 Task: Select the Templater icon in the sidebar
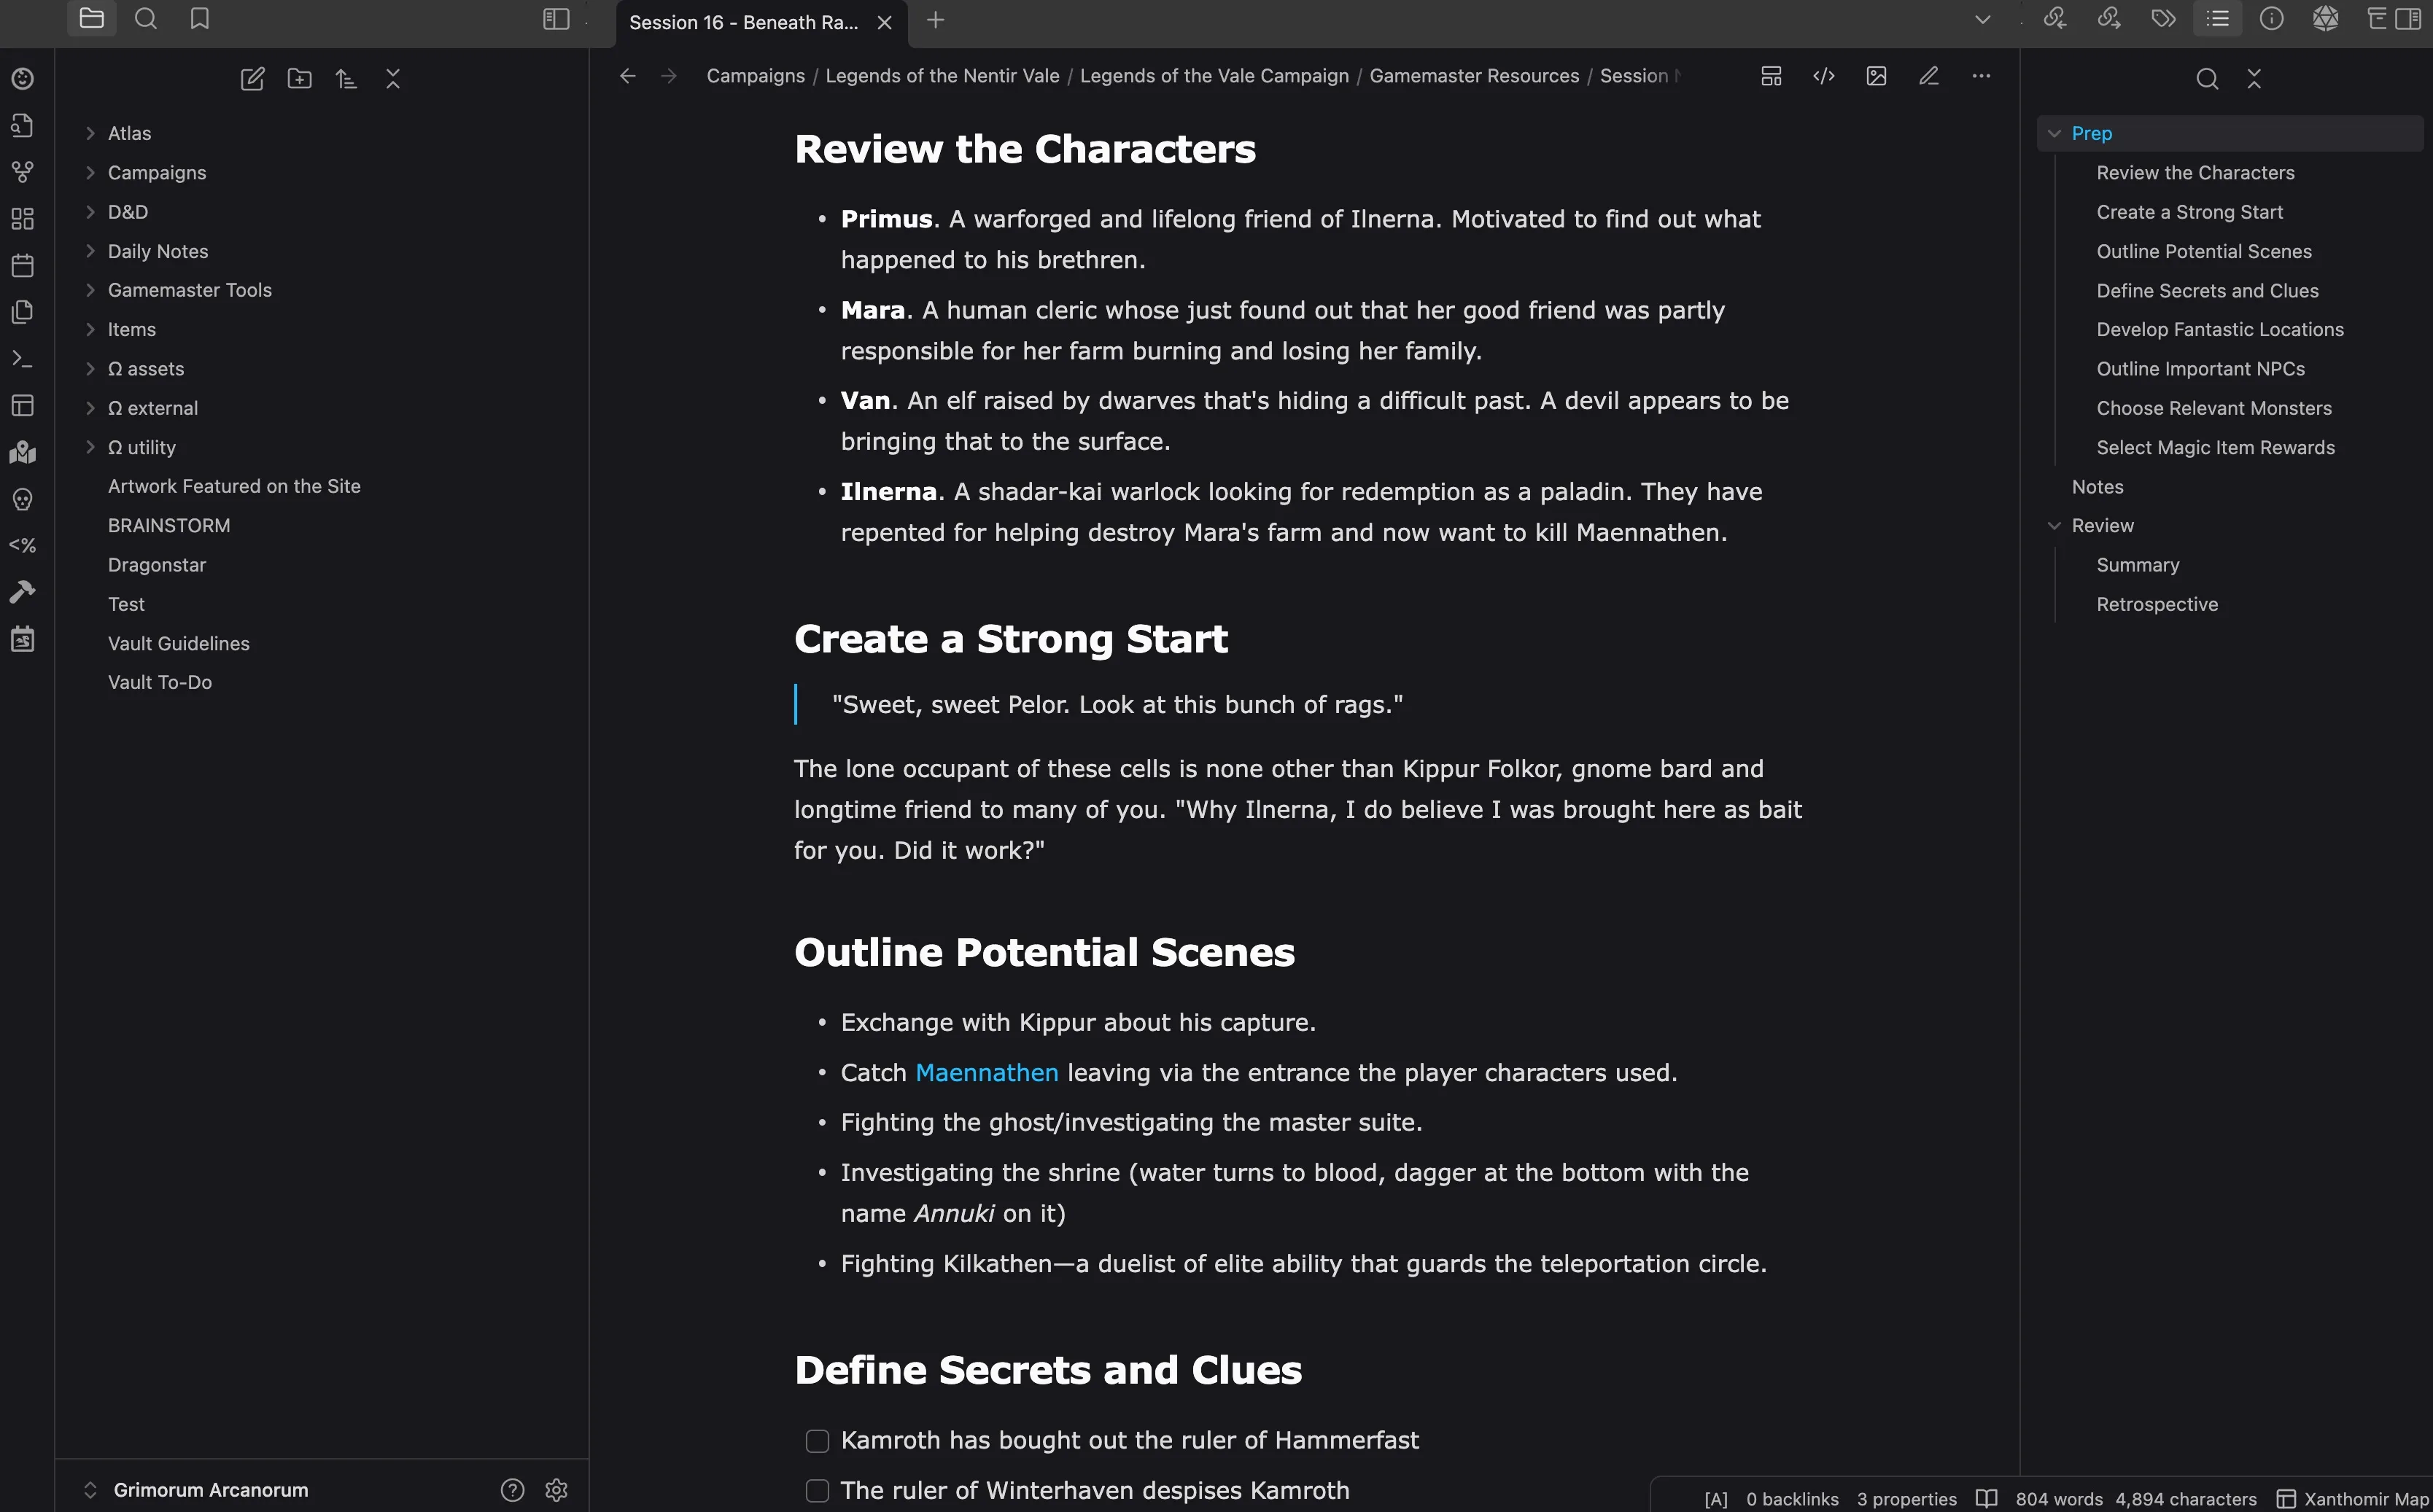[x=22, y=545]
